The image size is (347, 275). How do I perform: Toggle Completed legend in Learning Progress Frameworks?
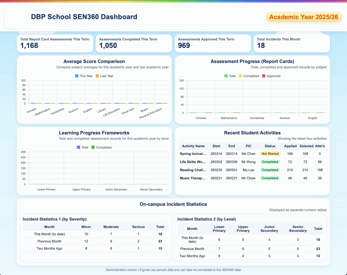[x=101, y=147]
